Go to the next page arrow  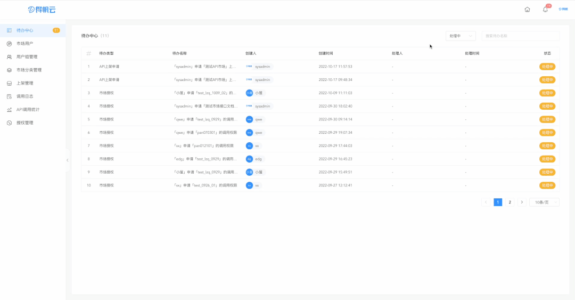point(522,202)
